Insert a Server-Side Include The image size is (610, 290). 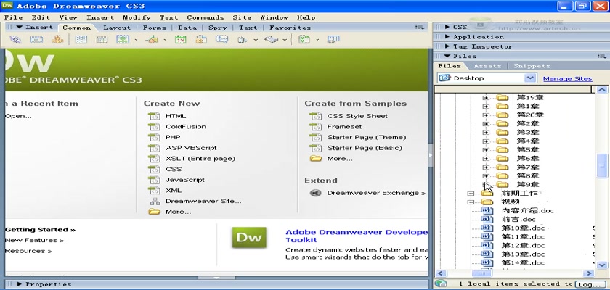pyautogui.click(x=201, y=39)
